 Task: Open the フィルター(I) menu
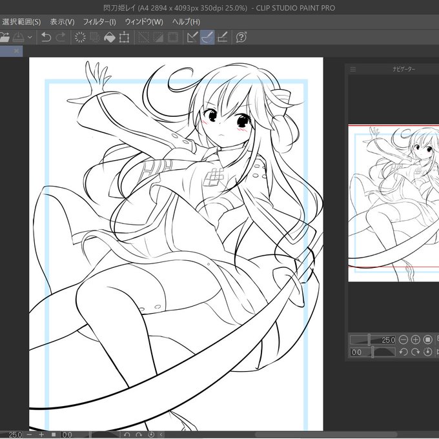[99, 22]
